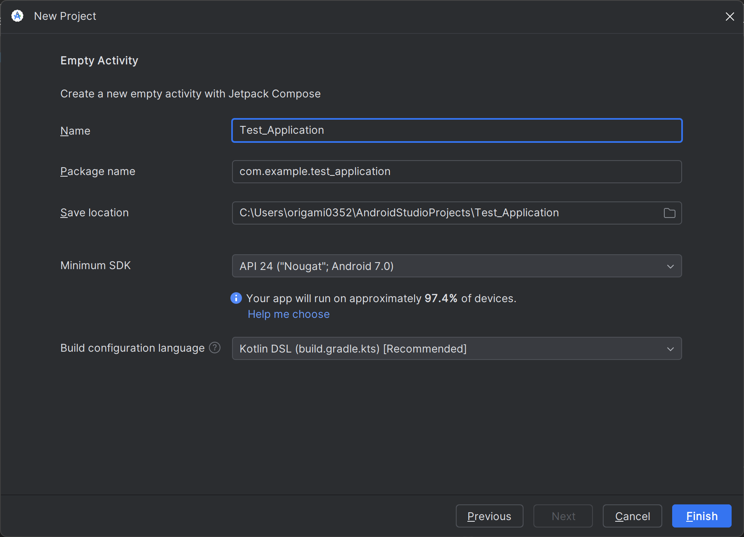Click the Name label
The image size is (744, 537).
(75, 131)
